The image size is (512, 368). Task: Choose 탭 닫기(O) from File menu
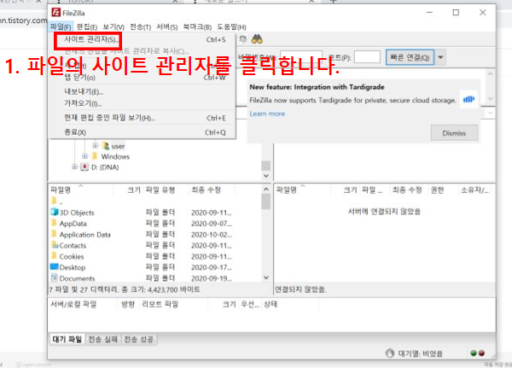click(143, 78)
